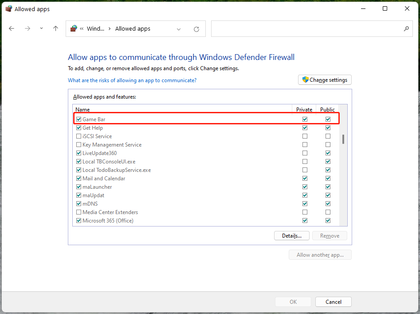Uncheck the Get Help app checkbox
Screen dimensions: 420x314
(x=79, y=128)
